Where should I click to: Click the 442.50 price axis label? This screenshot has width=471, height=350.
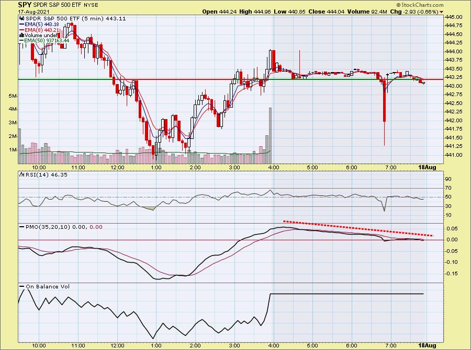pyautogui.click(x=454, y=103)
